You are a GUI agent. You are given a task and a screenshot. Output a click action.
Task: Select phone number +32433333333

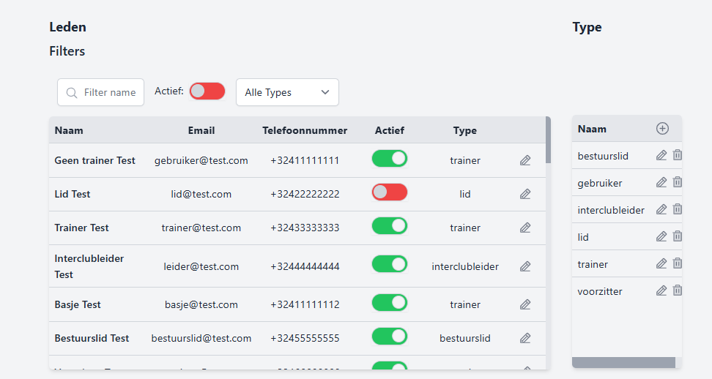pyautogui.click(x=305, y=228)
